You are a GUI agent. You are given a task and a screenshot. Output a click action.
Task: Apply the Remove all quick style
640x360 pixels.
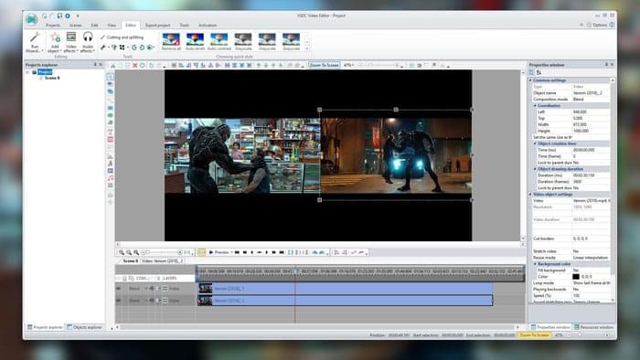click(171, 42)
